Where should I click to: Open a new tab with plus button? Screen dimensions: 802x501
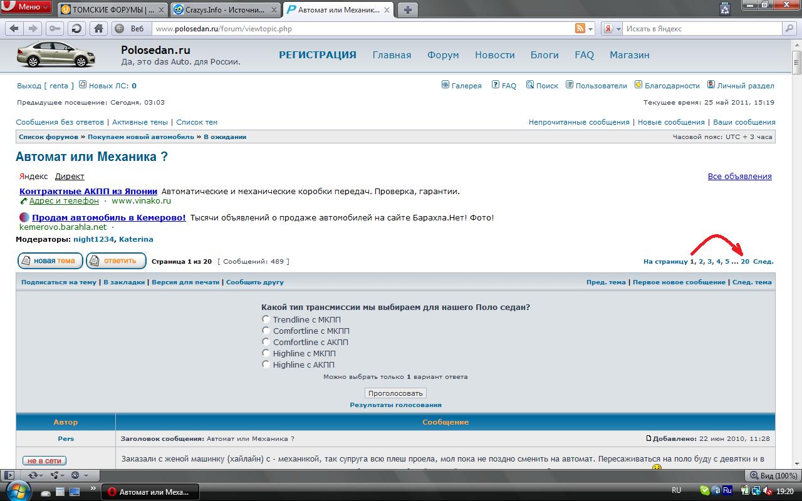pyautogui.click(x=407, y=9)
